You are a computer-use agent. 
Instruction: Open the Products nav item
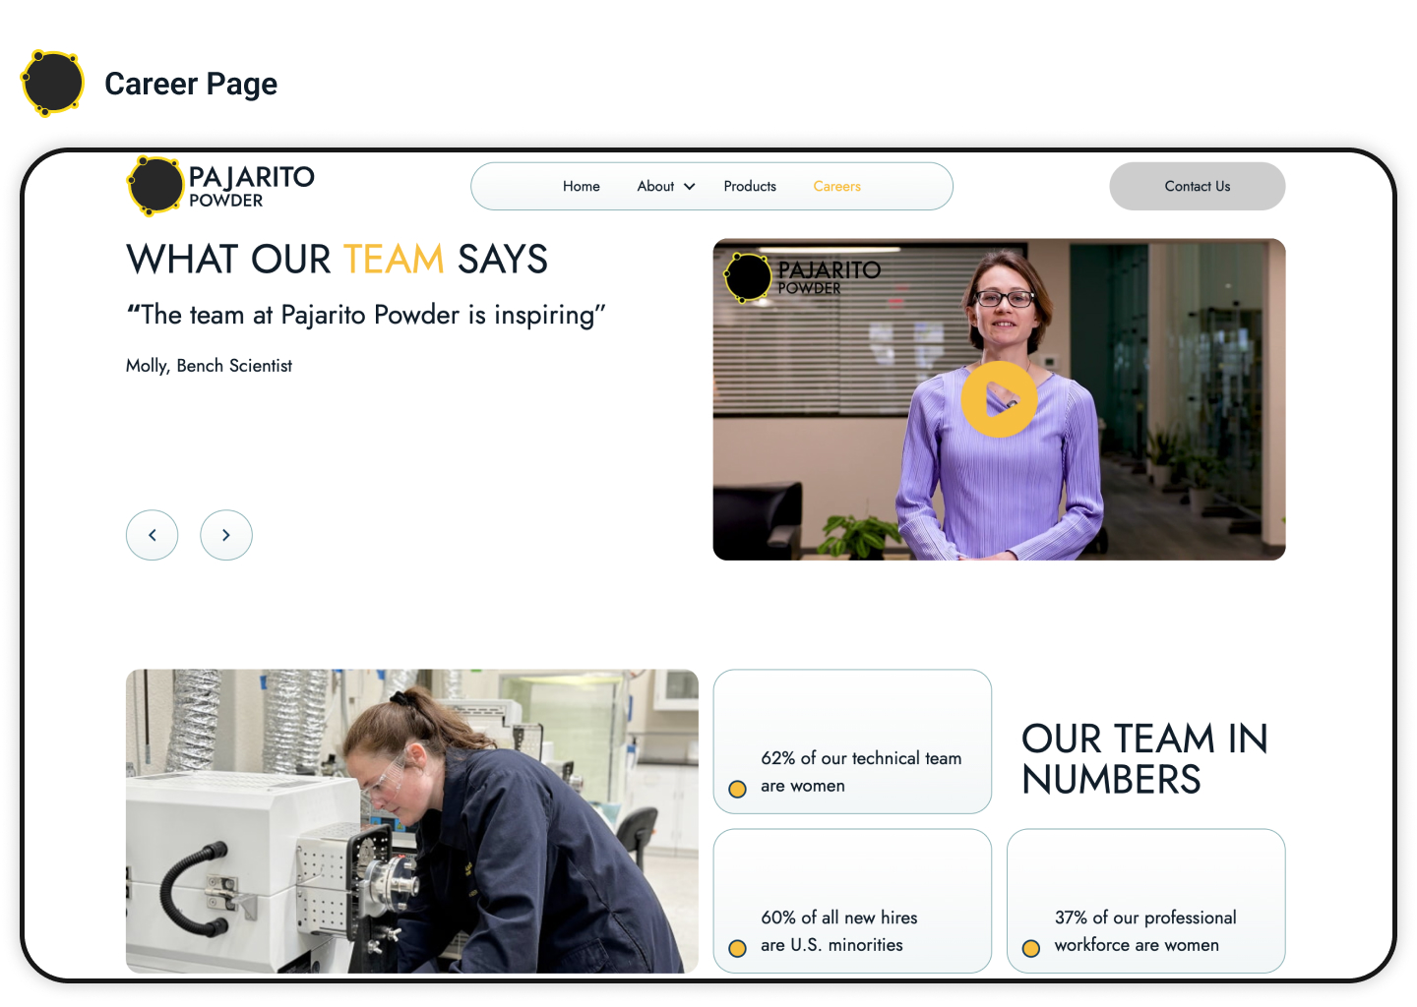tap(750, 186)
